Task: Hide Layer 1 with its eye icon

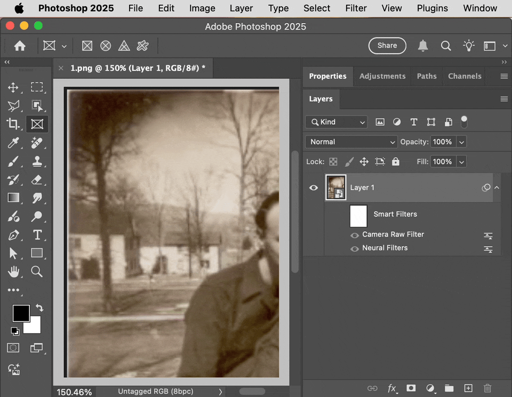Action: [x=314, y=188]
